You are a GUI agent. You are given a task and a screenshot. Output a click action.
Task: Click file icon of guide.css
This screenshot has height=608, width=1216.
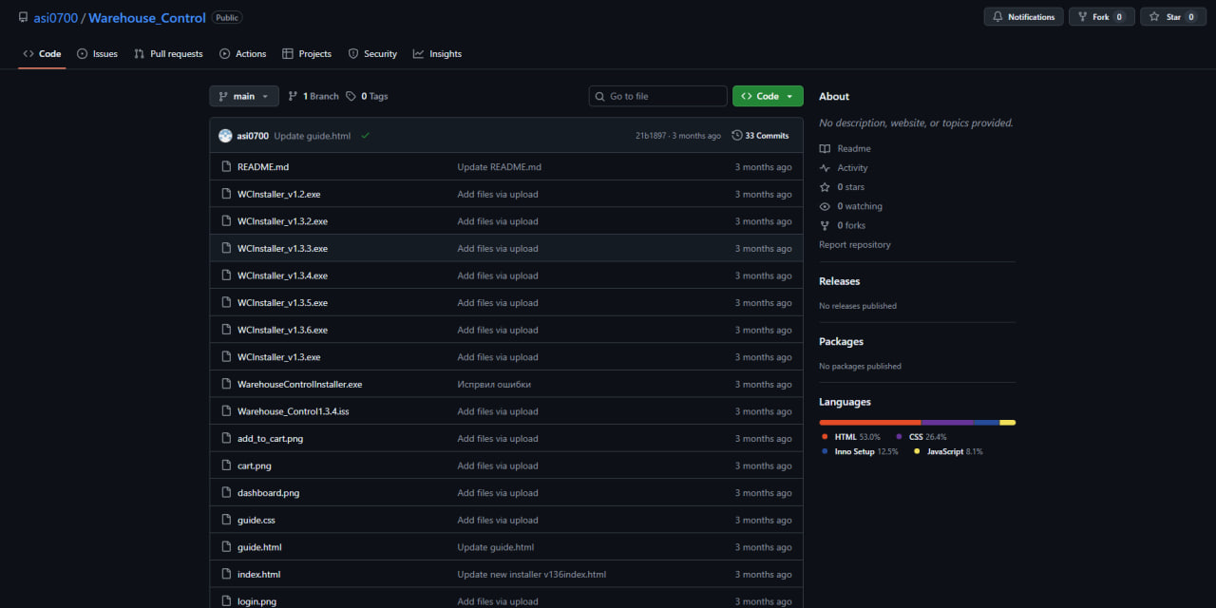pyautogui.click(x=226, y=520)
